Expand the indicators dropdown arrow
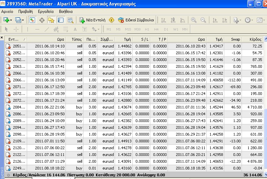Screen dimensions: 267x179 click(x=241, y=20)
